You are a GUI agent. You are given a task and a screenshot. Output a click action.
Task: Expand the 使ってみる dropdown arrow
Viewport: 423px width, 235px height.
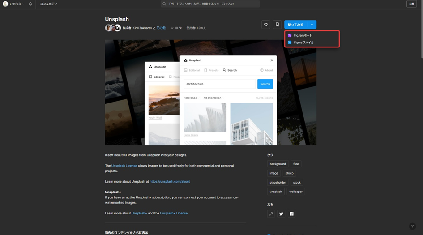312,25
